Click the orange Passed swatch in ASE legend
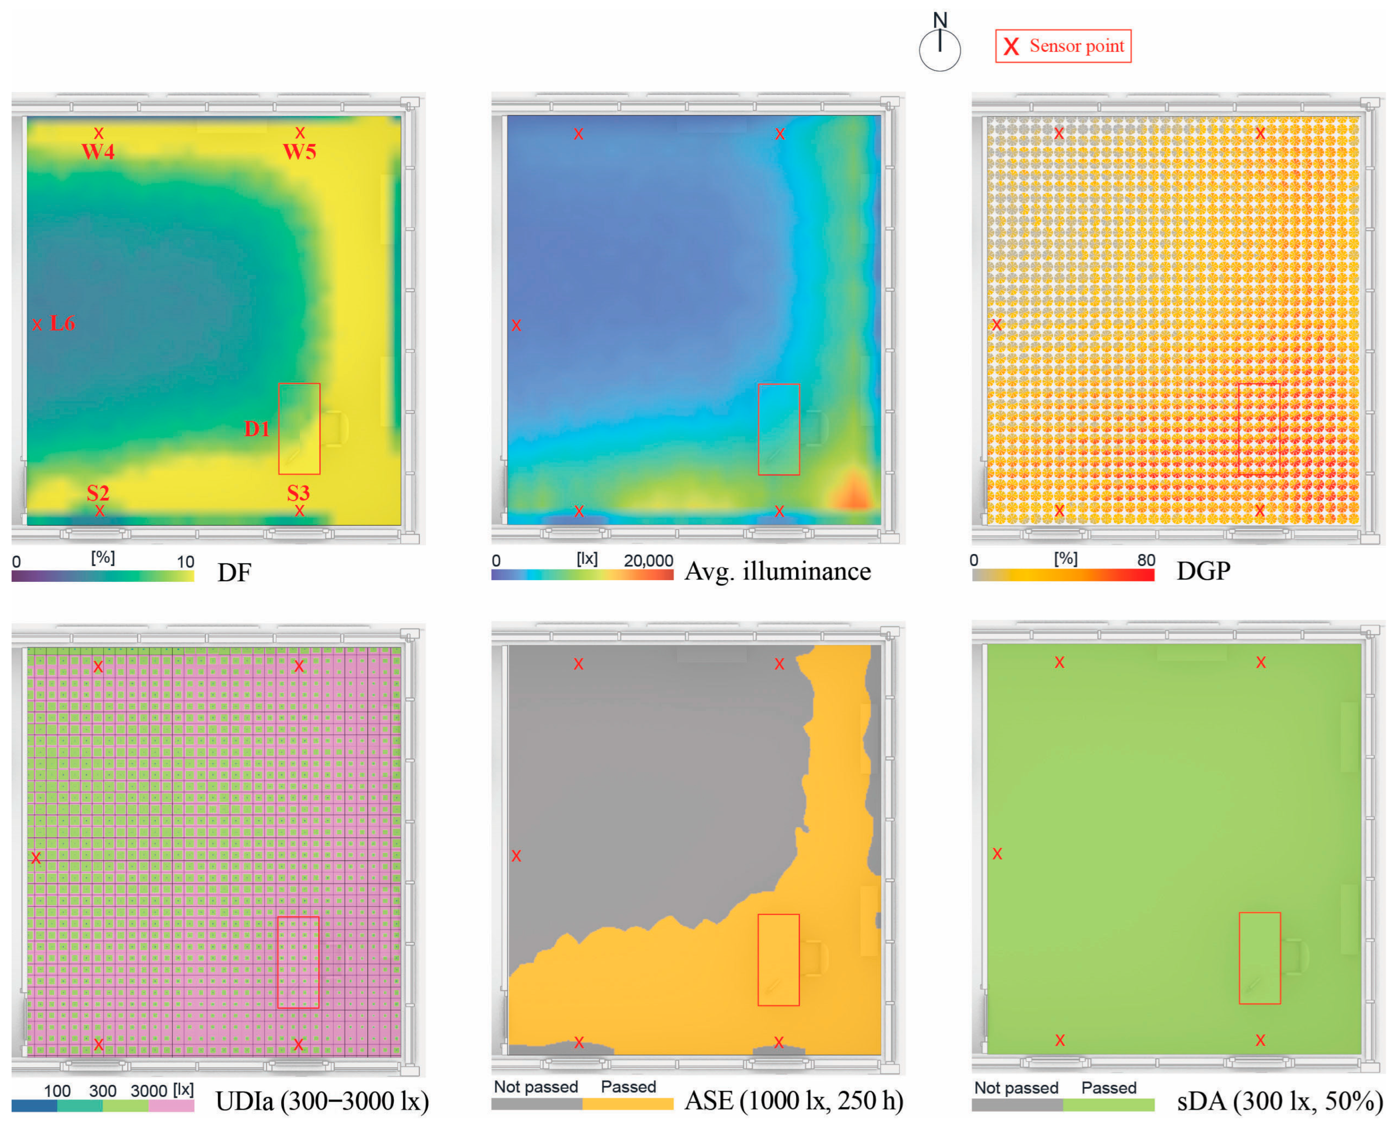 [x=628, y=1104]
